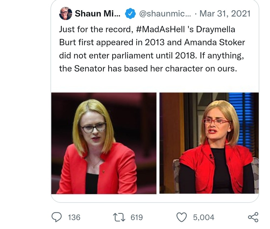This screenshot has height=229, width=270.
Task: Like the tweet with the heart icon
Action: click(181, 217)
